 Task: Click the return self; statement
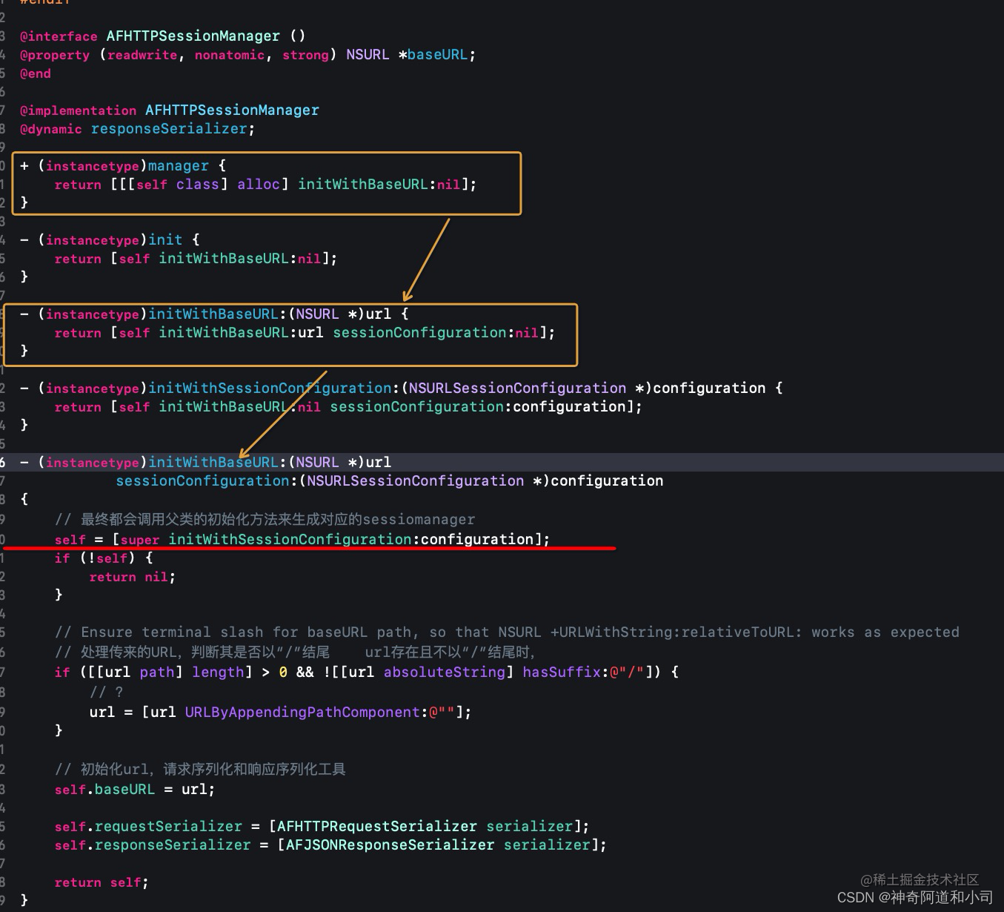(102, 883)
